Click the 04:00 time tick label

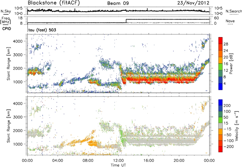tap(58, 161)
